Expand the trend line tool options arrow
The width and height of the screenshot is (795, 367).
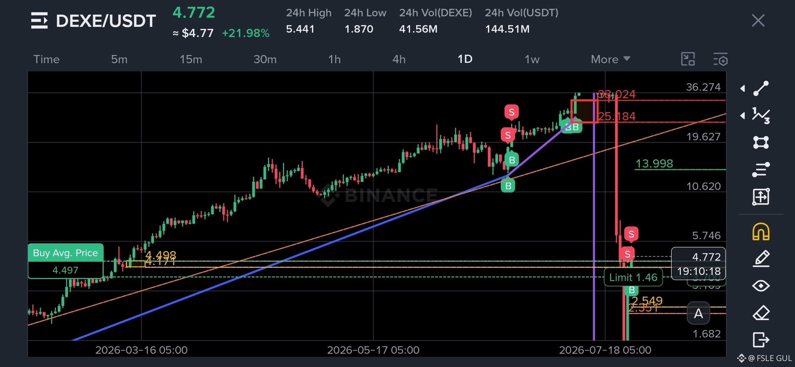click(743, 89)
